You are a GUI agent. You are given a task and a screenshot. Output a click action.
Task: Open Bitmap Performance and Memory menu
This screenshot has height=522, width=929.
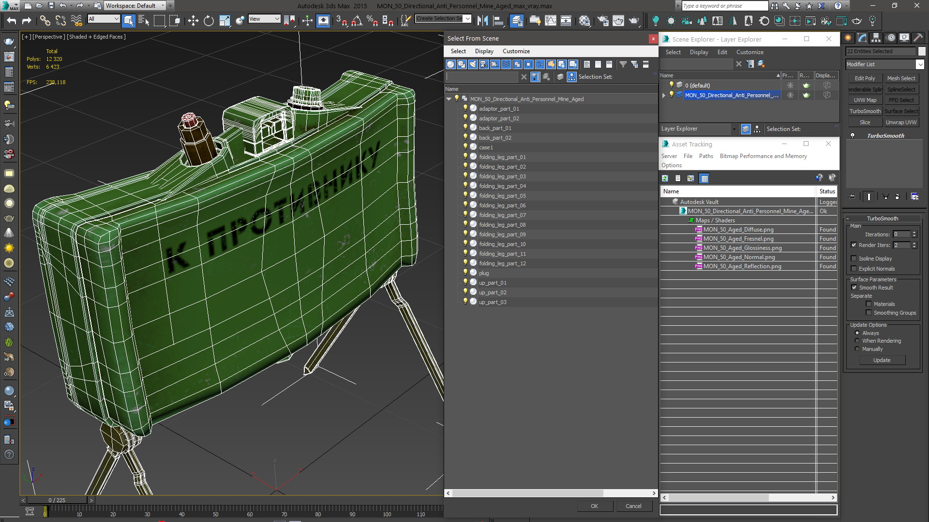pyautogui.click(x=763, y=156)
